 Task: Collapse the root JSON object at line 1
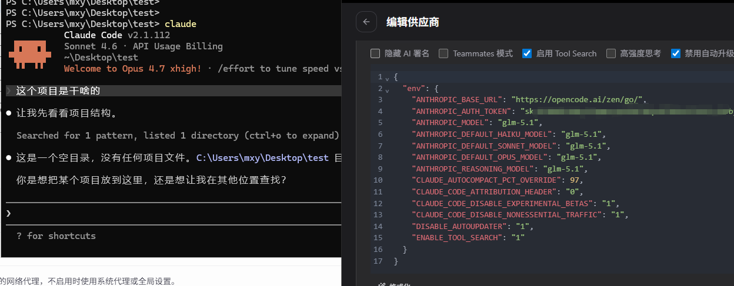pos(387,78)
